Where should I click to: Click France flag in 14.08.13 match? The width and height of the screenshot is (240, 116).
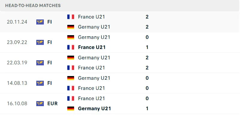(70, 88)
